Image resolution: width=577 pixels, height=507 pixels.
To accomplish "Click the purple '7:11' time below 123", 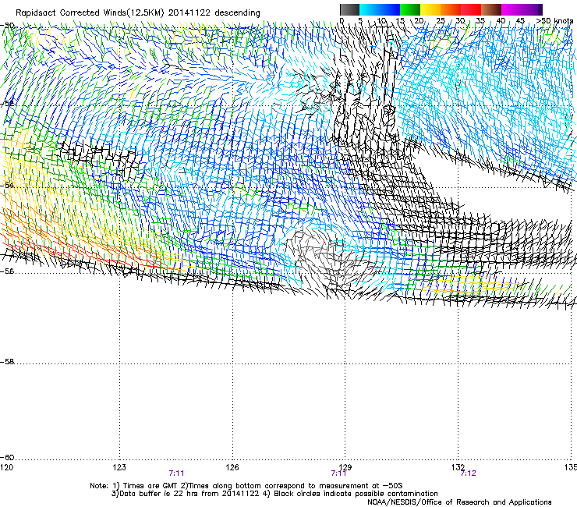I will point(177,473).
